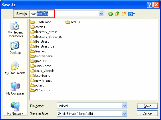Expand the Save in dropdown
The image size is (161, 120).
(x=102, y=14)
